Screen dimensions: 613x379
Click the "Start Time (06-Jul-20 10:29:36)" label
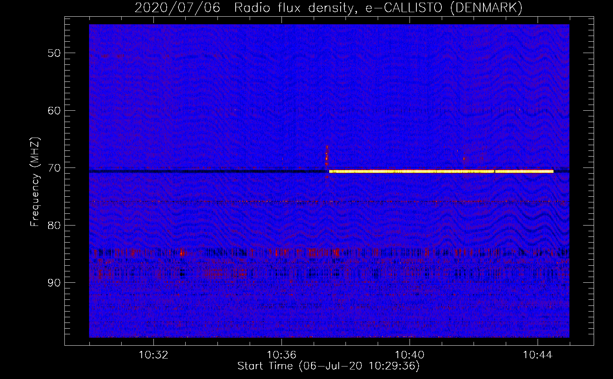tap(328, 366)
